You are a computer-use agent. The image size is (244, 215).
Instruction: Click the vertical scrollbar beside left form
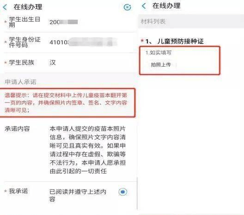point(137,194)
